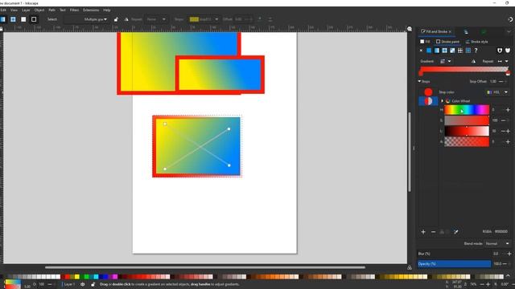Click the Layer 1 indicator in status bar

point(69,284)
